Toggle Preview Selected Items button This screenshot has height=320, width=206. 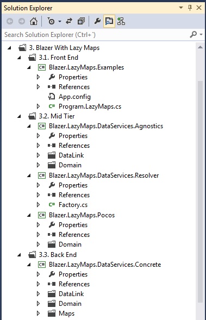[109, 21]
